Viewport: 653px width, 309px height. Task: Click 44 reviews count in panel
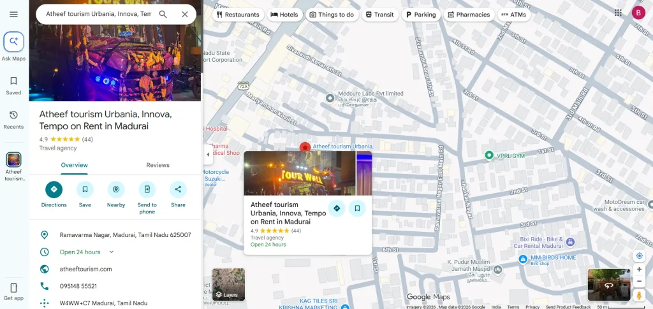[x=87, y=140]
